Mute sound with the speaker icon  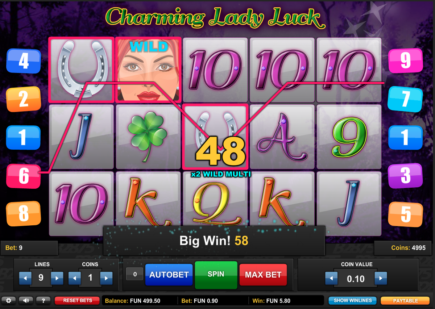(x=26, y=300)
